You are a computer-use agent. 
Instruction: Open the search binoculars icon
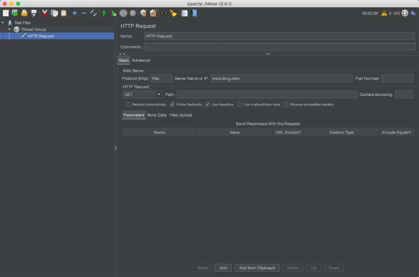tap(164, 13)
